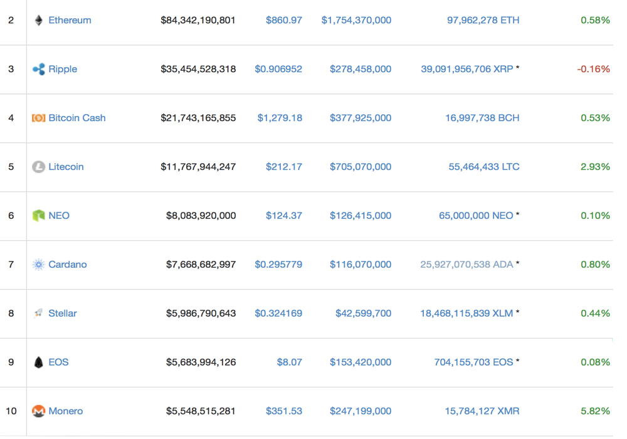This screenshot has height=439, width=627.
Task: Click supply 18,468,115,839 XLM
Action: pyautogui.click(x=466, y=313)
